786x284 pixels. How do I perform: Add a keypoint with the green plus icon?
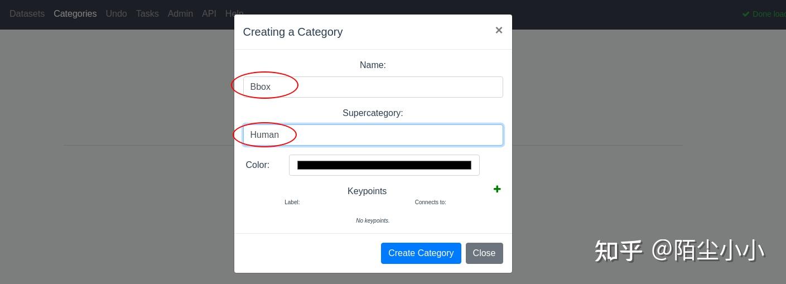(x=497, y=190)
